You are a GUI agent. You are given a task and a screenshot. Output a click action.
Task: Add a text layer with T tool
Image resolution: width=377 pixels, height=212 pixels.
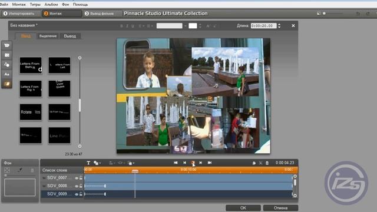click(88, 163)
